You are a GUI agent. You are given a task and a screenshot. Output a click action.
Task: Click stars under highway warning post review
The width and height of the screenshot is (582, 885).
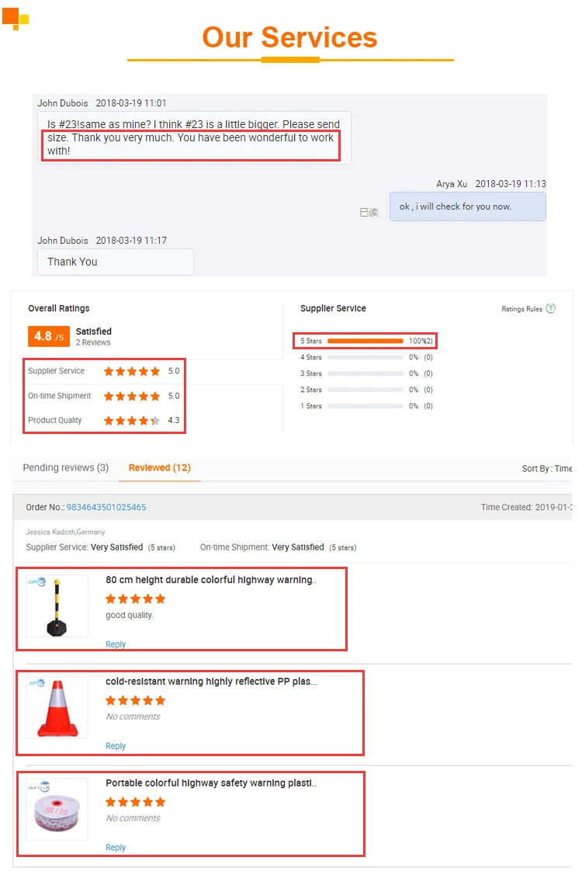click(135, 599)
